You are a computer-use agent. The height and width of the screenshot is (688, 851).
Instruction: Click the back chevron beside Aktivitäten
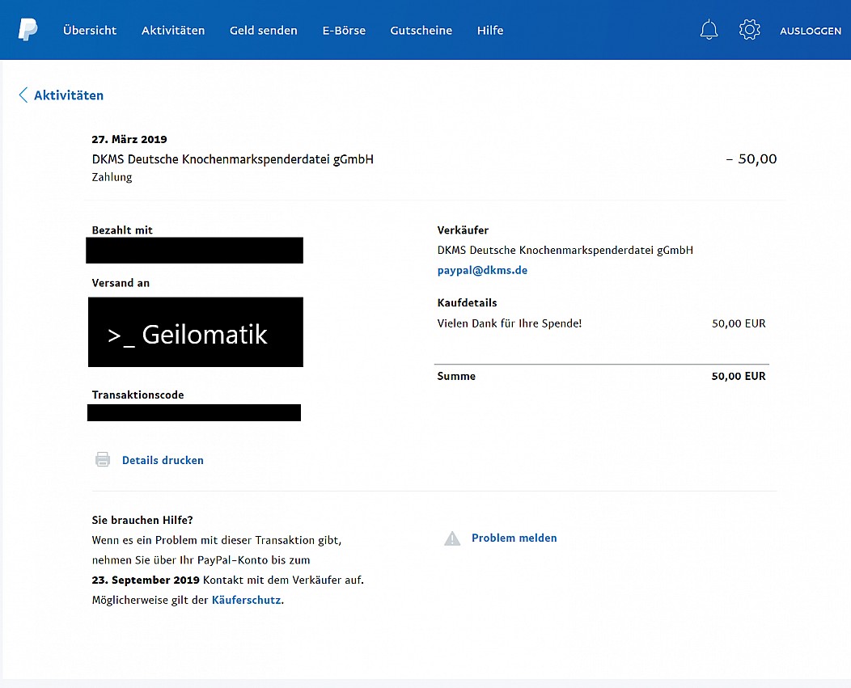coord(23,95)
